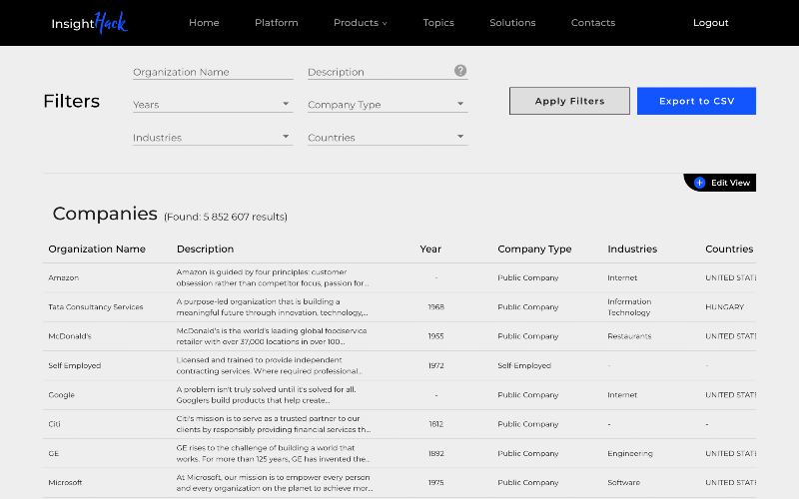Select the Tata Consultancy Services row

coord(96,307)
